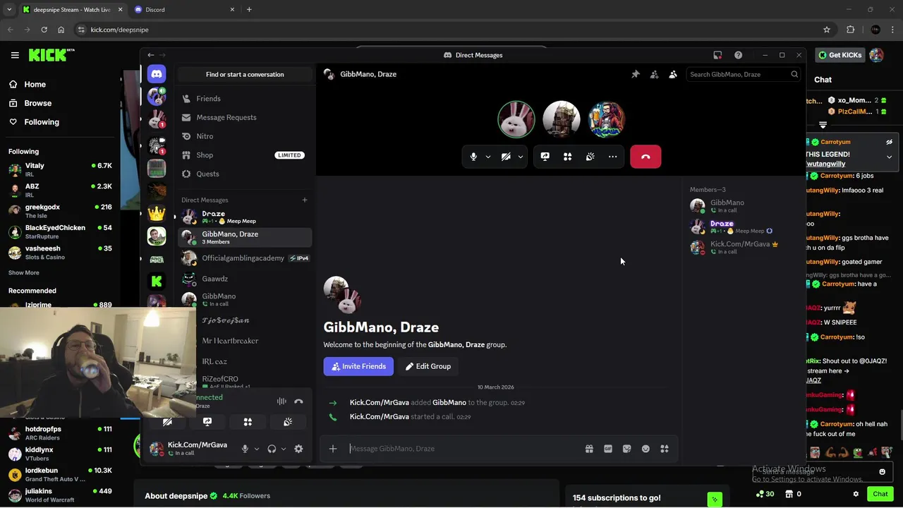Open the Gaawdz direct message
Viewport: 903px width, 508px height.
(245, 279)
